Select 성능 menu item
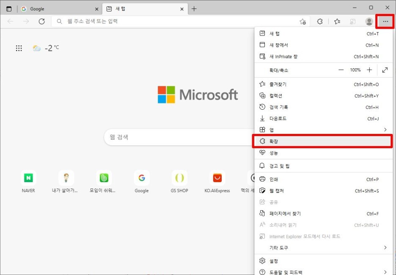Screen dimensions: 396x275 point(324,153)
